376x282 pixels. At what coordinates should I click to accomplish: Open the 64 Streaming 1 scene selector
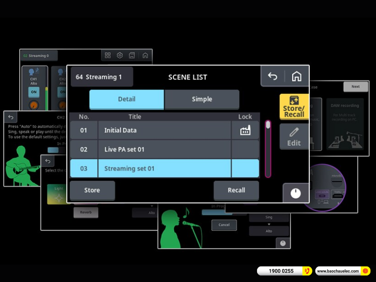(x=102, y=77)
